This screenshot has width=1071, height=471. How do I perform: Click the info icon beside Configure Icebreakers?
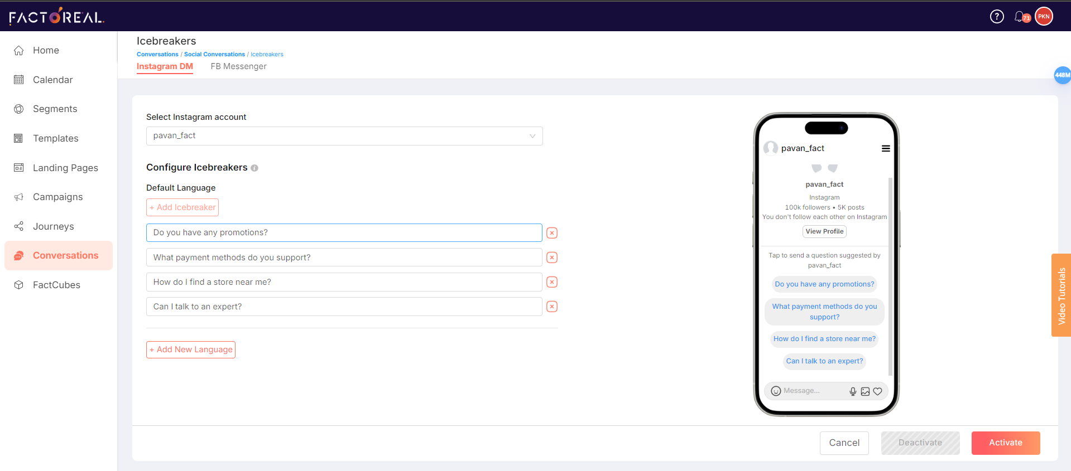254,168
